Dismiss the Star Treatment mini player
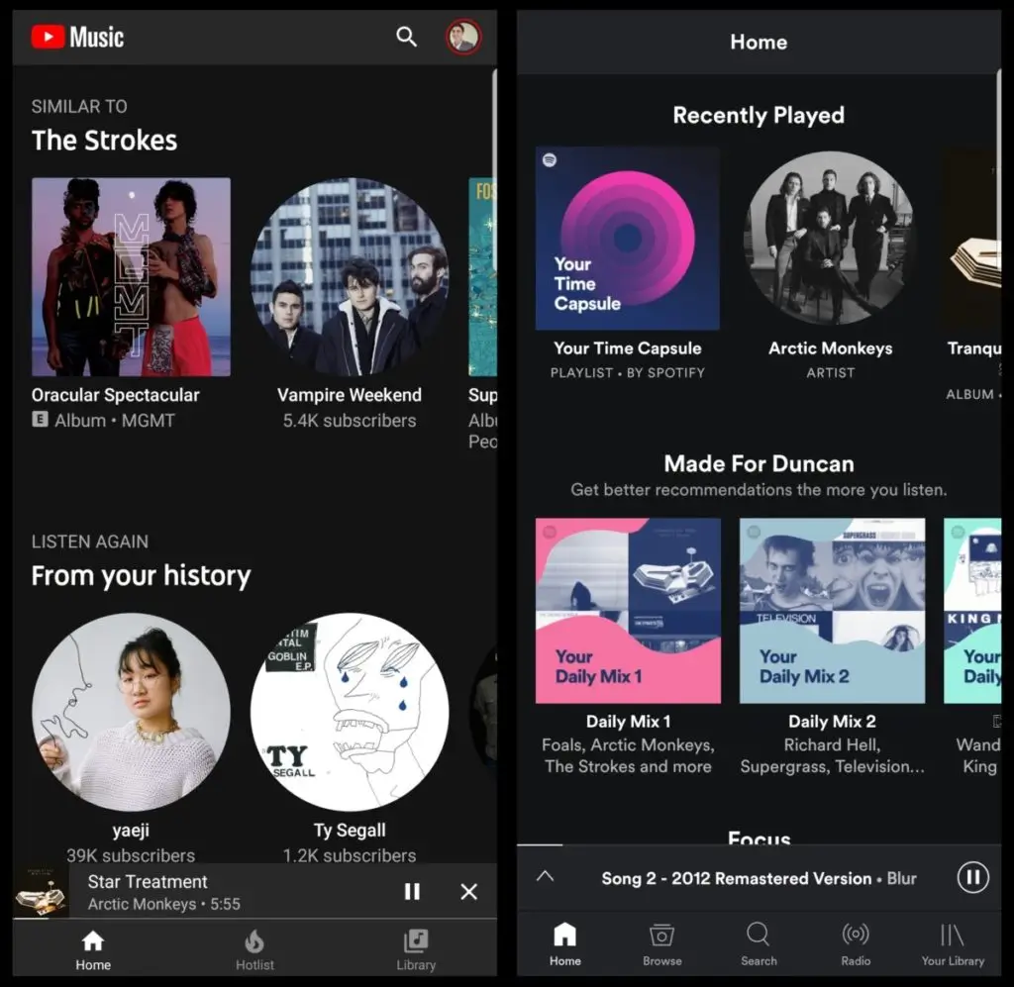 click(x=469, y=892)
